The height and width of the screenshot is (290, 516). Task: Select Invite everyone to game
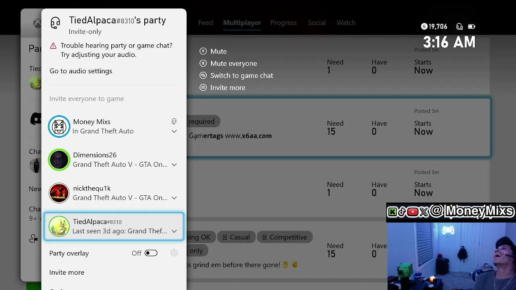pos(87,99)
